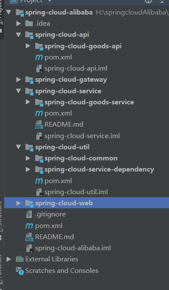The width and height of the screenshot is (169, 290).
Task: Expand the spring-cloud-web module
Action: pyautogui.click(x=18, y=203)
